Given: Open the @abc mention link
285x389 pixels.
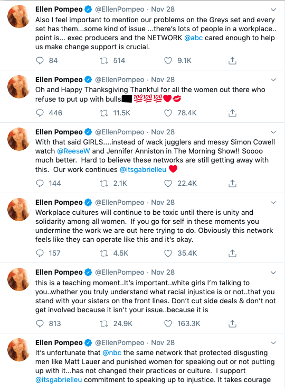Looking at the screenshot, I should (x=194, y=38).
